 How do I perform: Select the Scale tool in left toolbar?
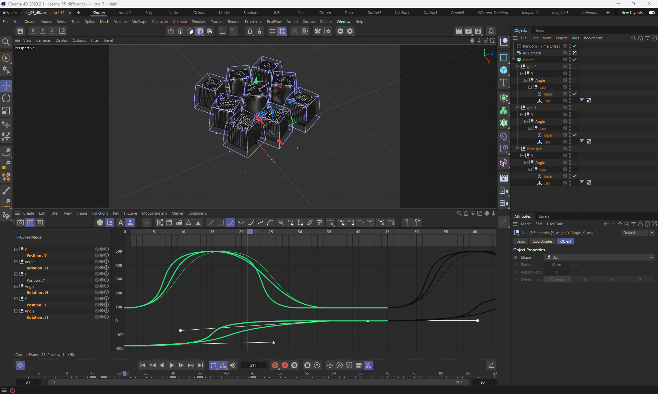click(6, 111)
